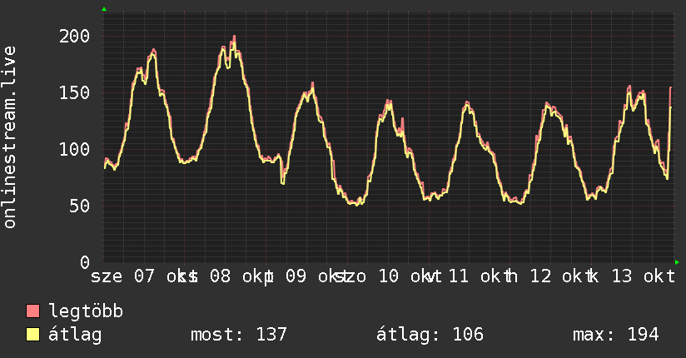
Task: Click the x-axis date label '13 okt'
Action: pos(643,276)
